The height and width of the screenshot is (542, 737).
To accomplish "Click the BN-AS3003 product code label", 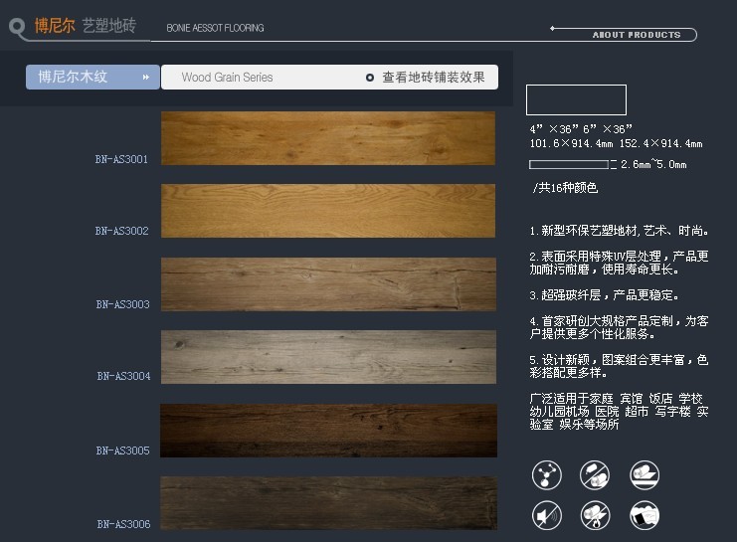I will click(122, 304).
